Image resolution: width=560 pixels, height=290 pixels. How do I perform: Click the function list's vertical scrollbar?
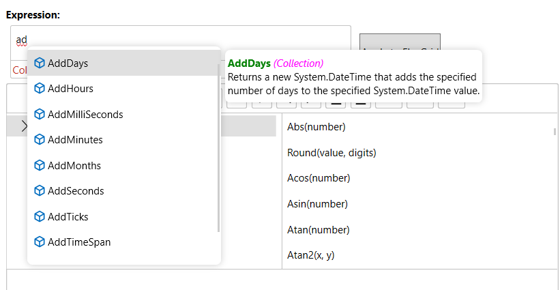click(x=555, y=132)
